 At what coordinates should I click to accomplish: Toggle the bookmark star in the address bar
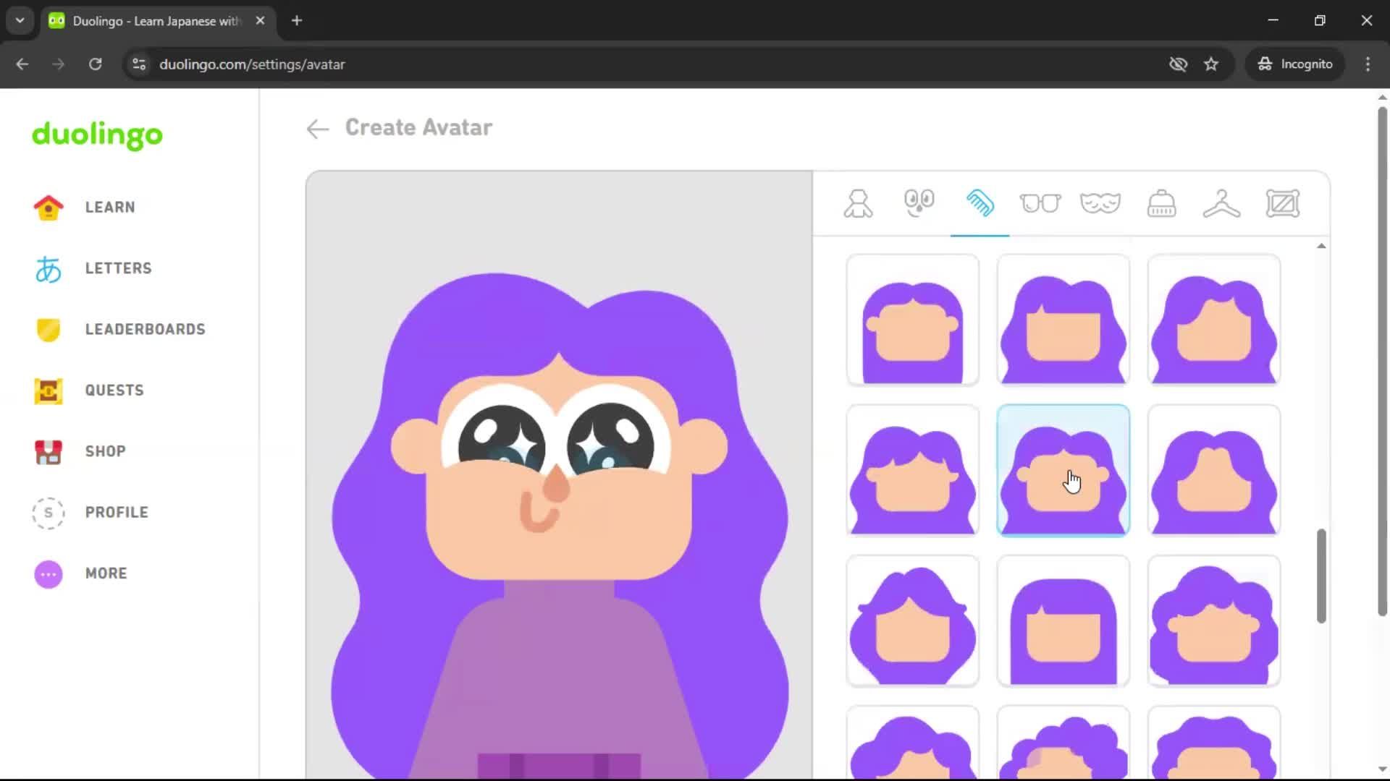(1212, 64)
